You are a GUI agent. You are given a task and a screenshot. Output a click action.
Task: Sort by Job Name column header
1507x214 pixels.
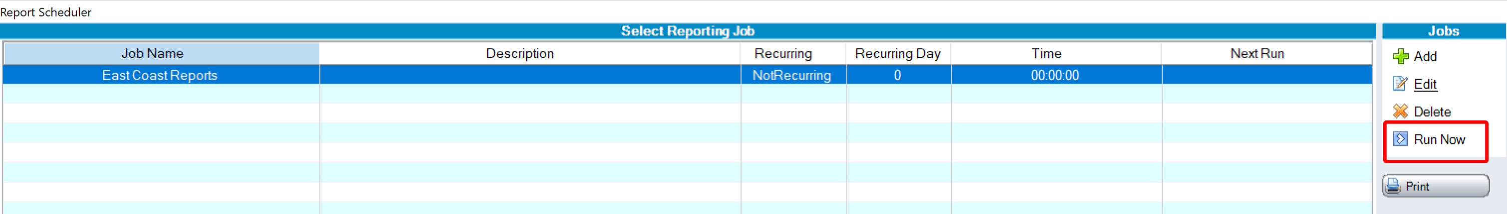click(162, 54)
